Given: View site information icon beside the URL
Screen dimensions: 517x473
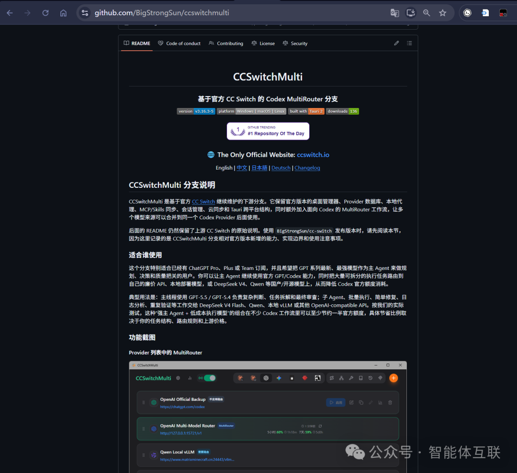Looking at the screenshot, I should [x=85, y=13].
